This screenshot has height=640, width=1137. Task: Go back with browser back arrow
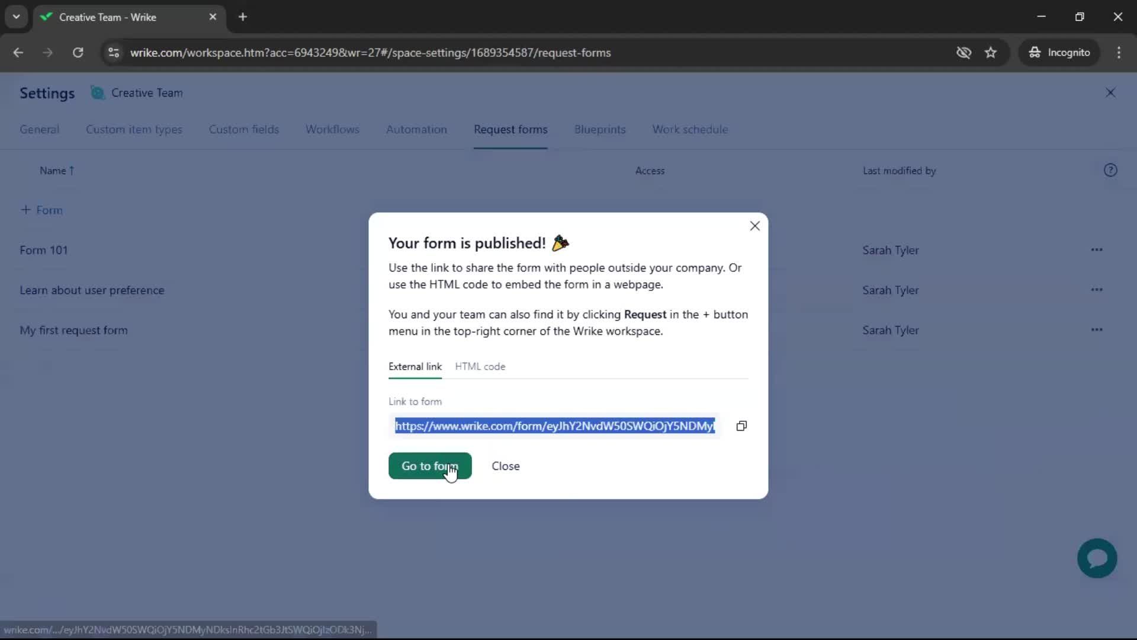point(18,53)
